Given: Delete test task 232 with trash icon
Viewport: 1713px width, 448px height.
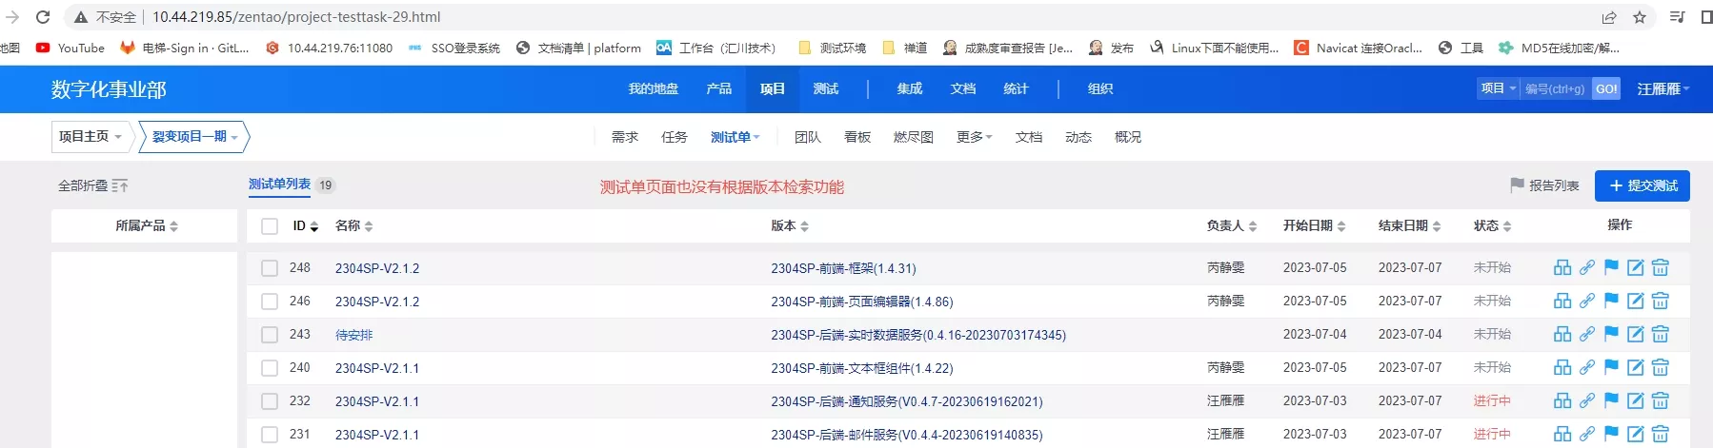Looking at the screenshot, I should [x=1661, y=400].
